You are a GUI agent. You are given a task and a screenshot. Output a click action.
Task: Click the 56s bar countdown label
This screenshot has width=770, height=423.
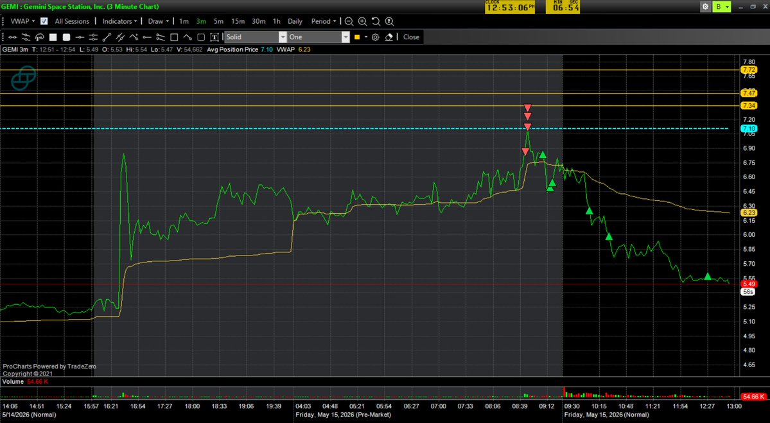click(x=748, y=292)
